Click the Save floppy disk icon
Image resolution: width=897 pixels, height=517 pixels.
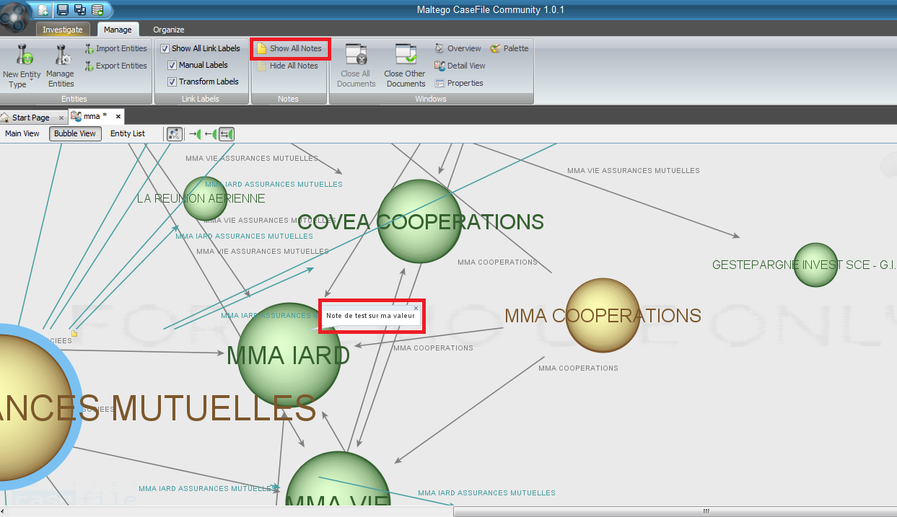63,10
